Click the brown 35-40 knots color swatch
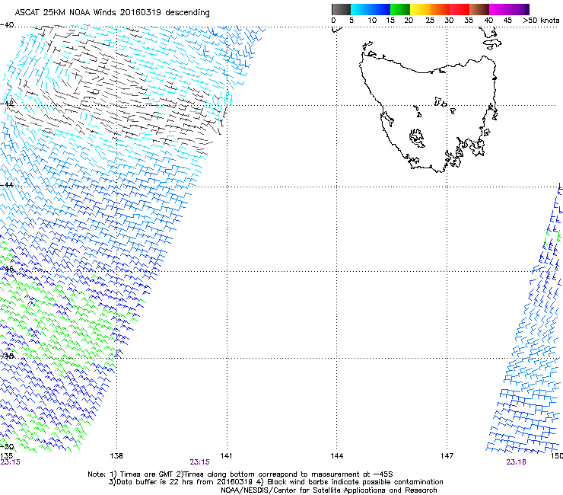This screenshot has height=495, width=563. [479, 9]
